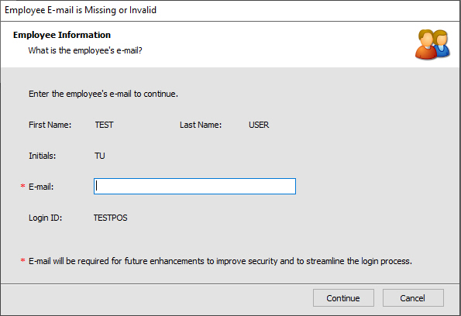Click the 'What is the employee's e-mail?' subtitle
Viewport: 461px width, 316px height.
[85, 50]
